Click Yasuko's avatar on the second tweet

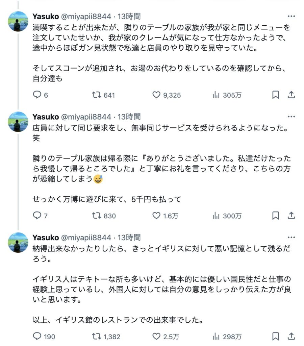tap(18, 122)
